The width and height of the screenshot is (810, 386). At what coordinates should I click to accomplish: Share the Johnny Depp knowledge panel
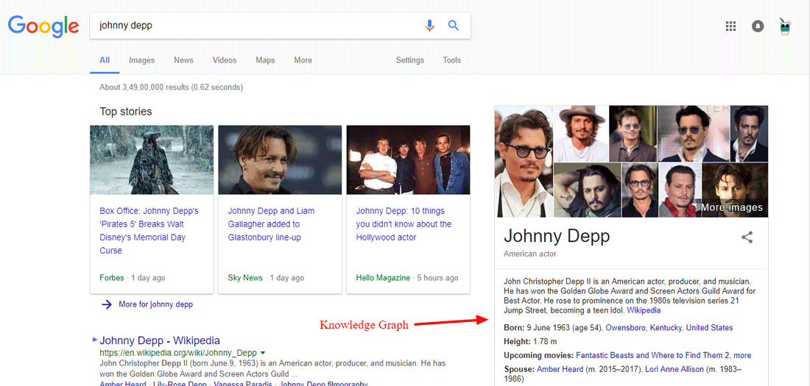pyautogui.click(x=747, y=237)
